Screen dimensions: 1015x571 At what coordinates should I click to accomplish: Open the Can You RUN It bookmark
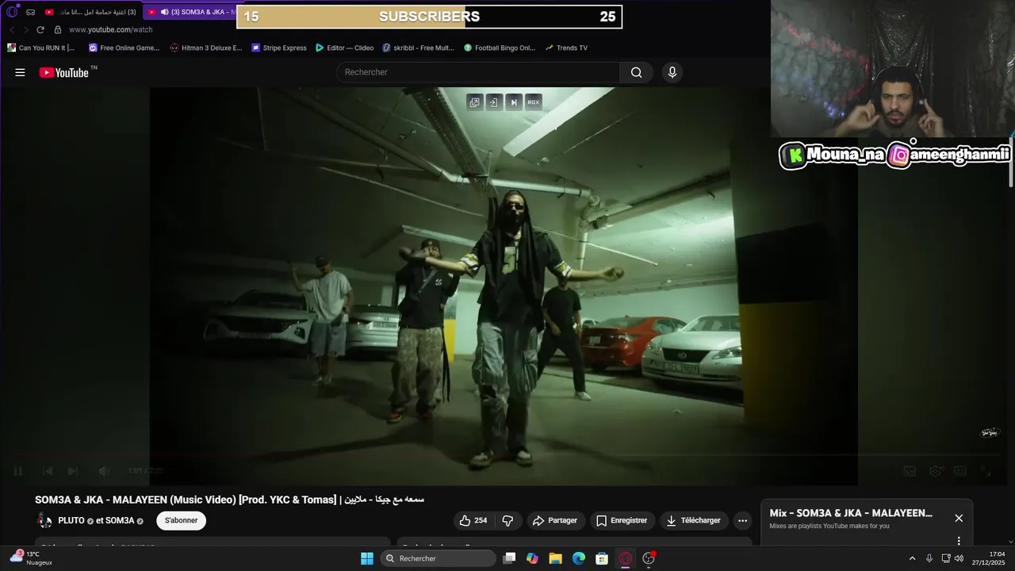40,48
